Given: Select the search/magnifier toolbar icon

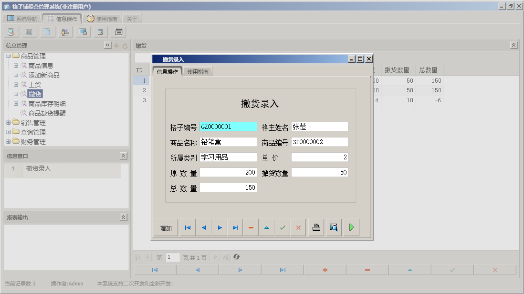Looking at the screenshot, I should (10, 31).
